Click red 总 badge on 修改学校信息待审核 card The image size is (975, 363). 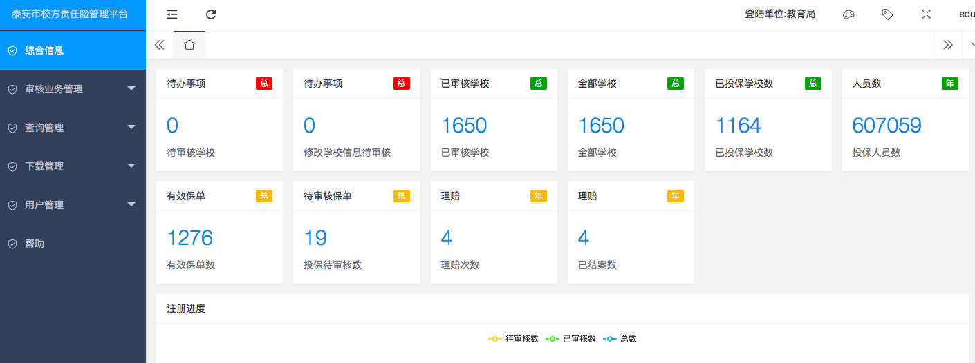tap(402, 84)
